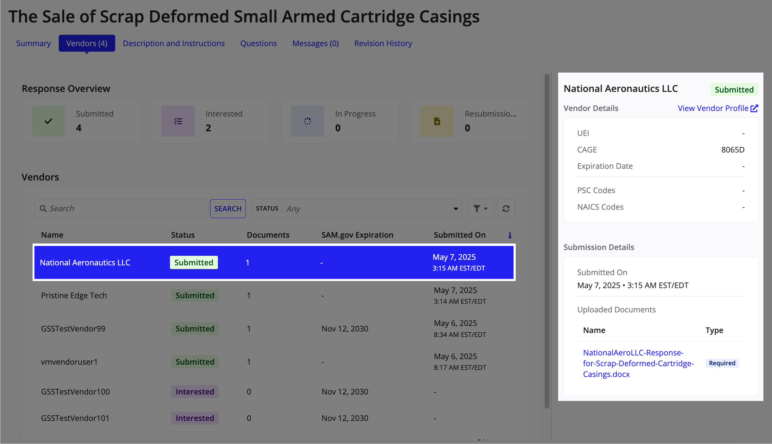Switch to Revision History tab

pyautogui.click(x=383, y=43)
